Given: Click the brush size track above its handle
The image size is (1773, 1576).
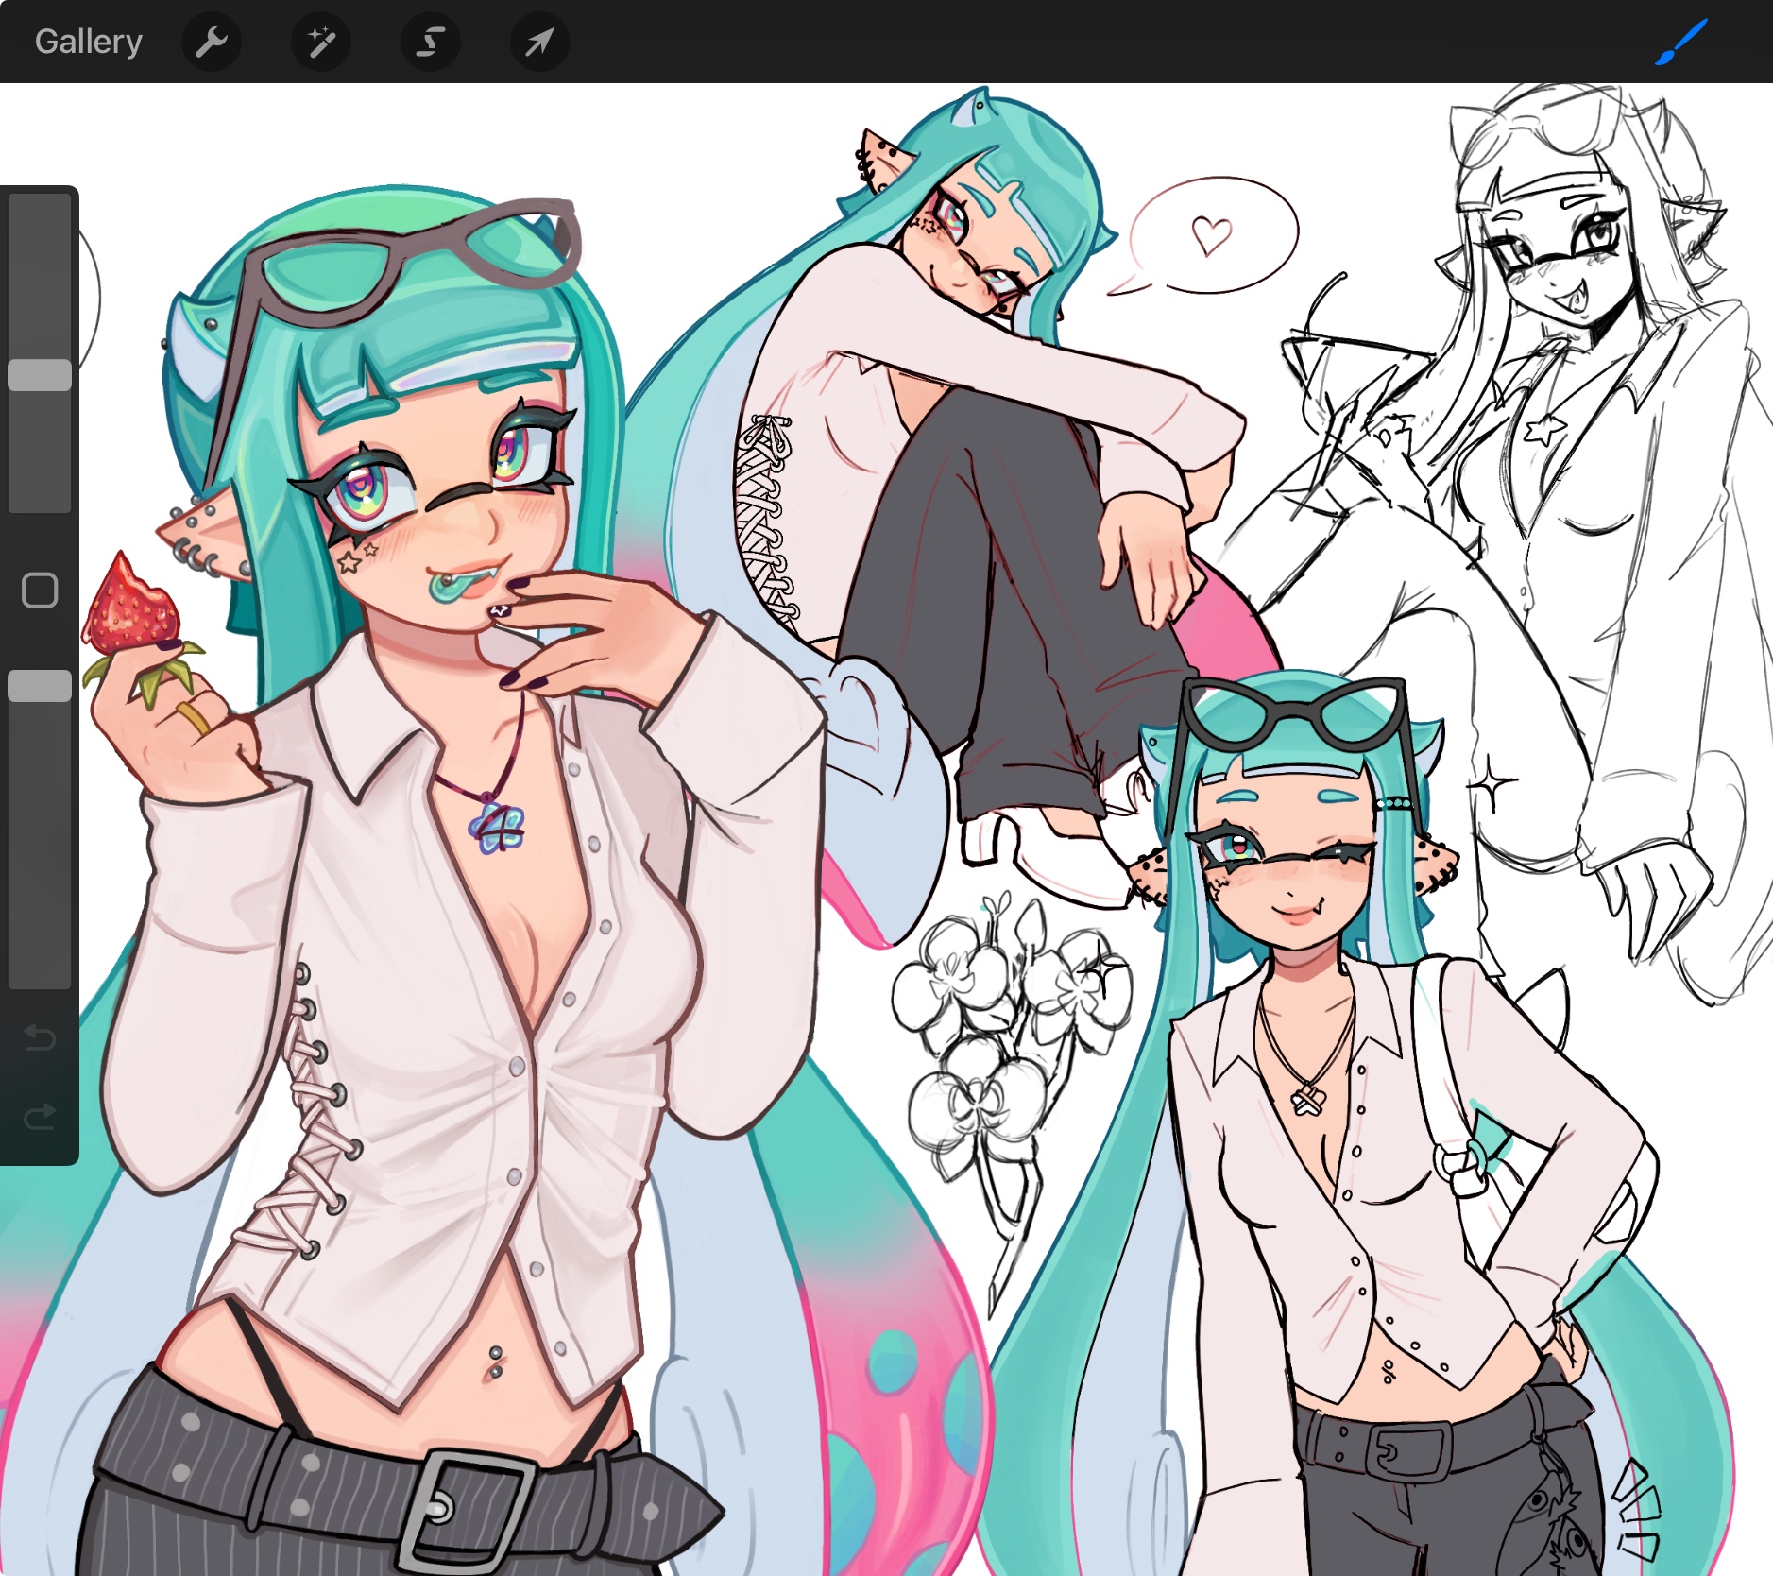Looking at the screenshot, I should click(40, 274).
